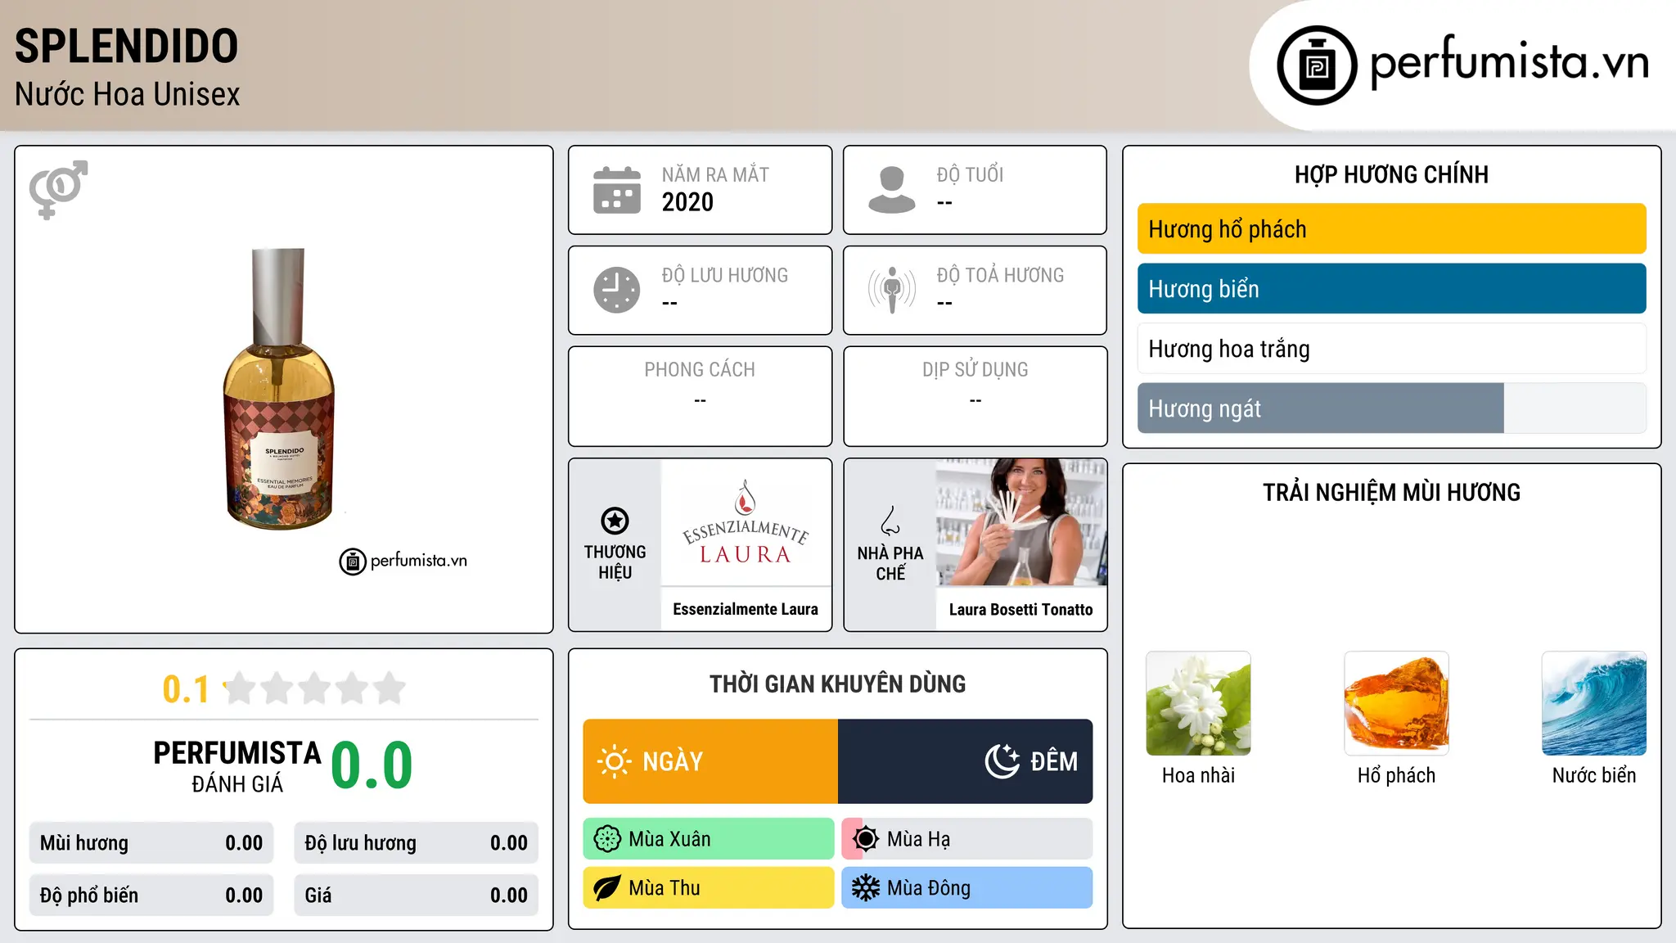Click the NĂM RA MẮT label
The width and height of the screenshot is (1676, 943).
click(715, 175)
